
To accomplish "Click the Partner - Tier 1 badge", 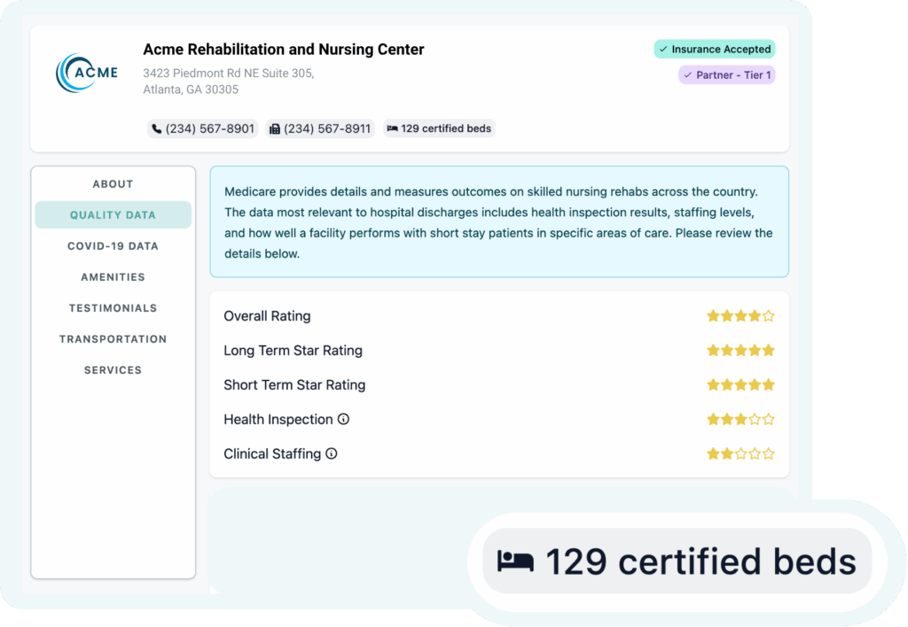I will (726, 75).
